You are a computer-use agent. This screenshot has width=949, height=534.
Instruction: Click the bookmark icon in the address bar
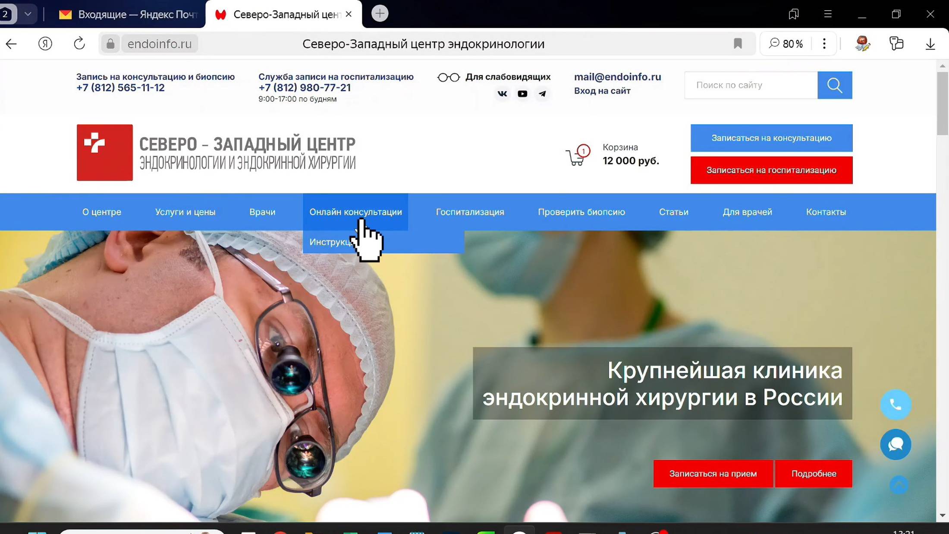click(x=738, y=44)
